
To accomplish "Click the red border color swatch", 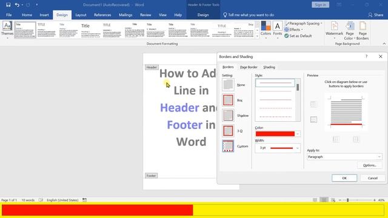I will [x=275, y=134].
